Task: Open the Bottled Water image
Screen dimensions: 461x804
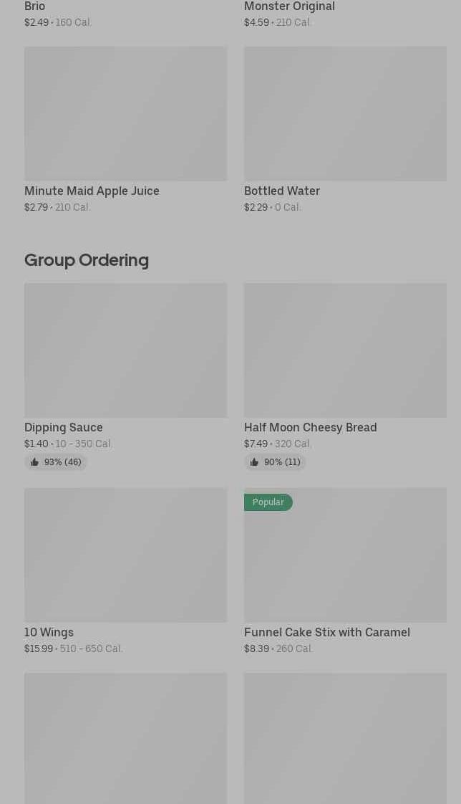Action: click(345, 113)
